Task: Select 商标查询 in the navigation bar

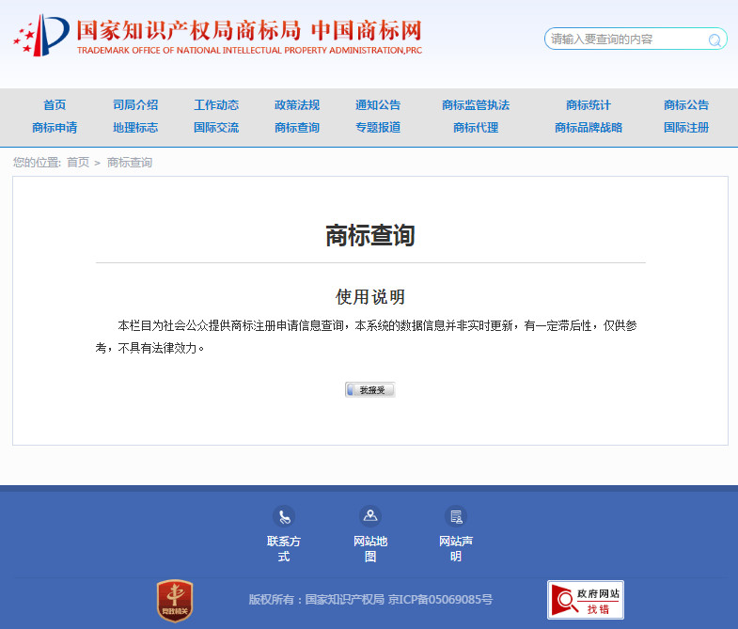Action: click(x=297, y=128)
